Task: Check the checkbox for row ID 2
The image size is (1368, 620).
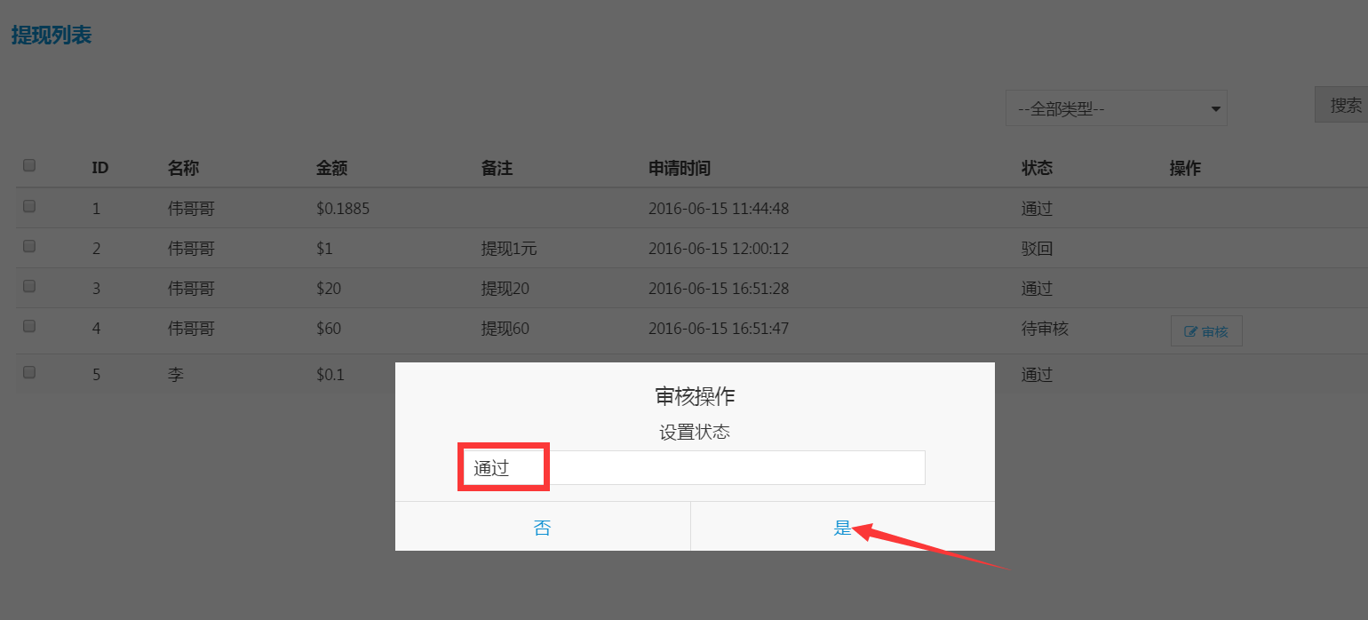Action: [x=29, y=246]
